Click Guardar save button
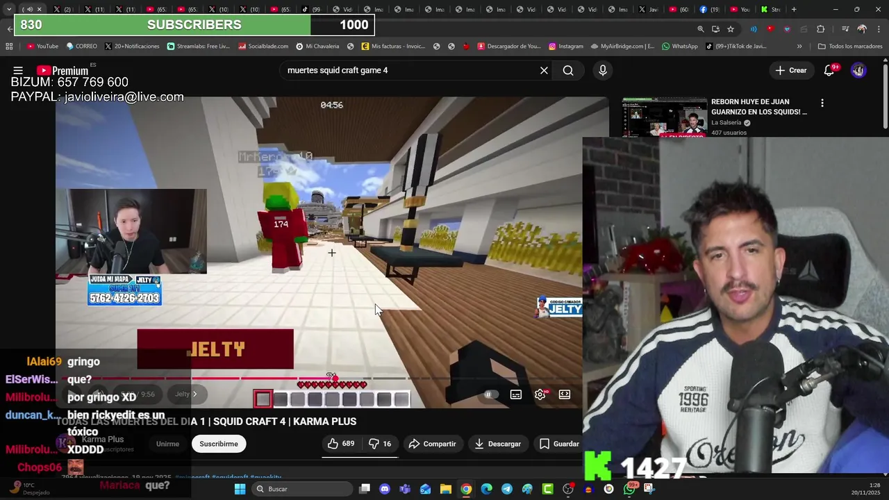The image size is (889, 500). [x=559, y=444]
